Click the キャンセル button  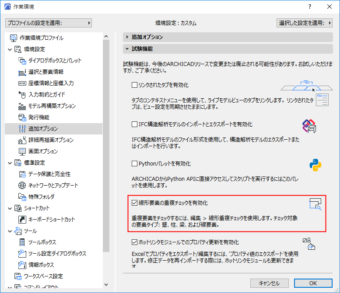click(x=269, y=283)
